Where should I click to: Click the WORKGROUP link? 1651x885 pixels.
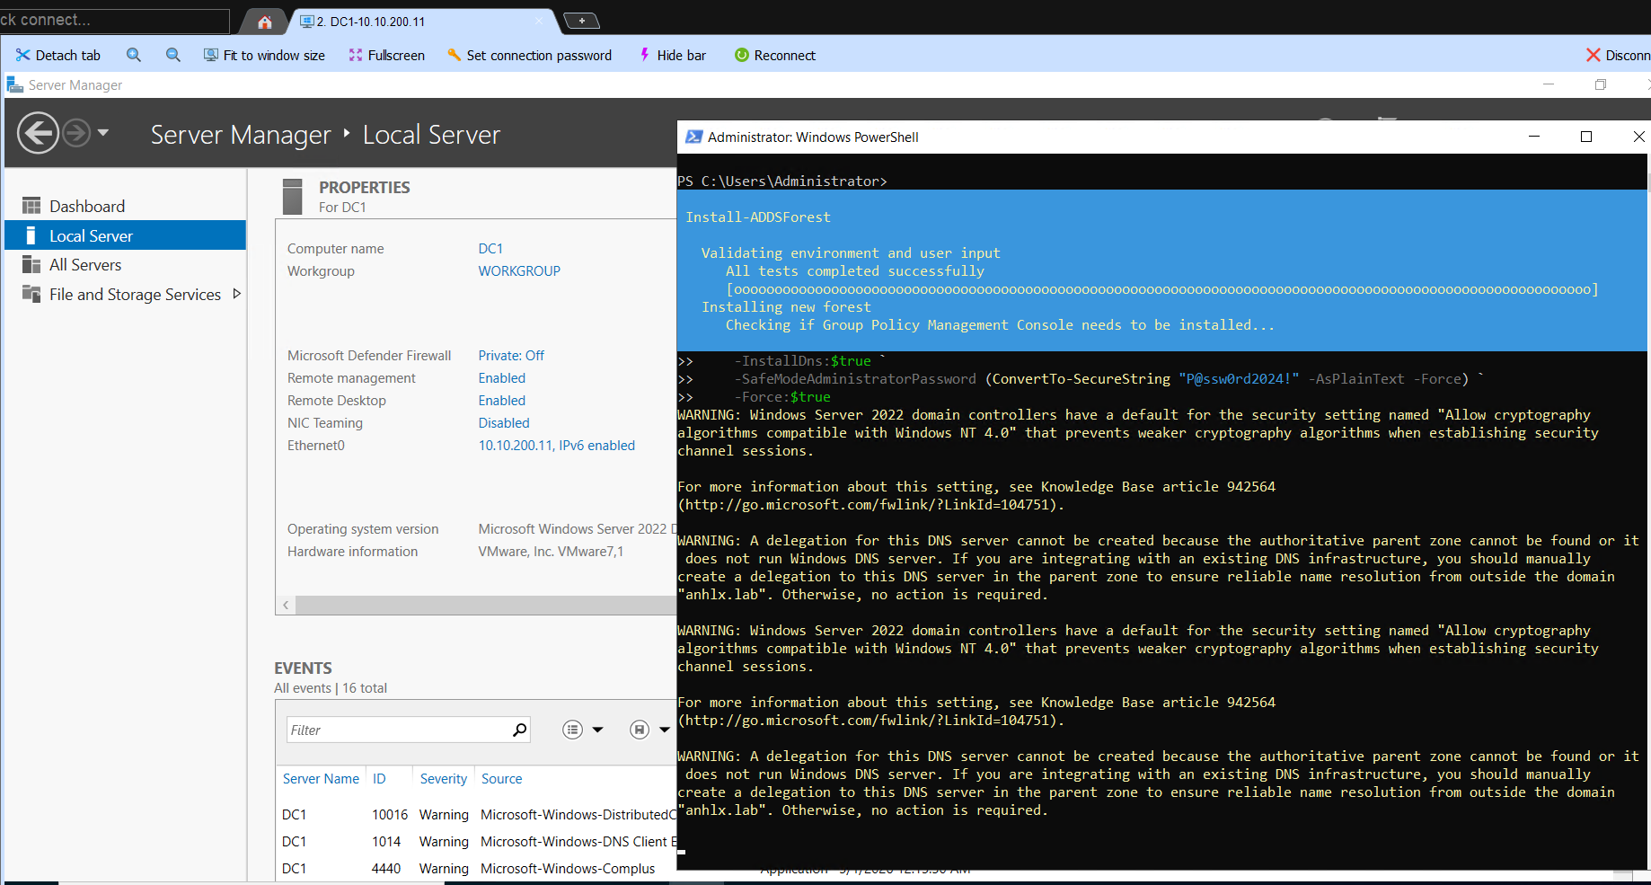(519, 271)
